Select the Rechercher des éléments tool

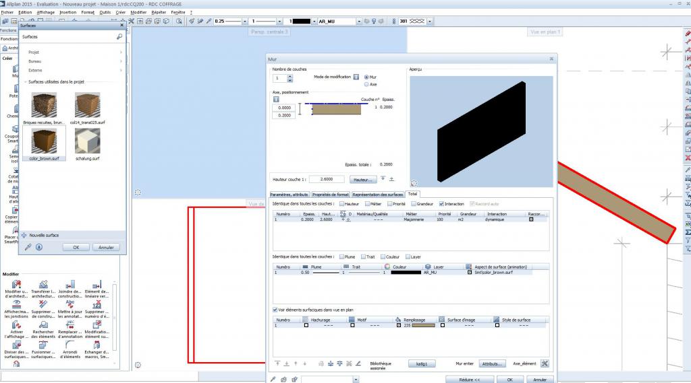point(43,329)
